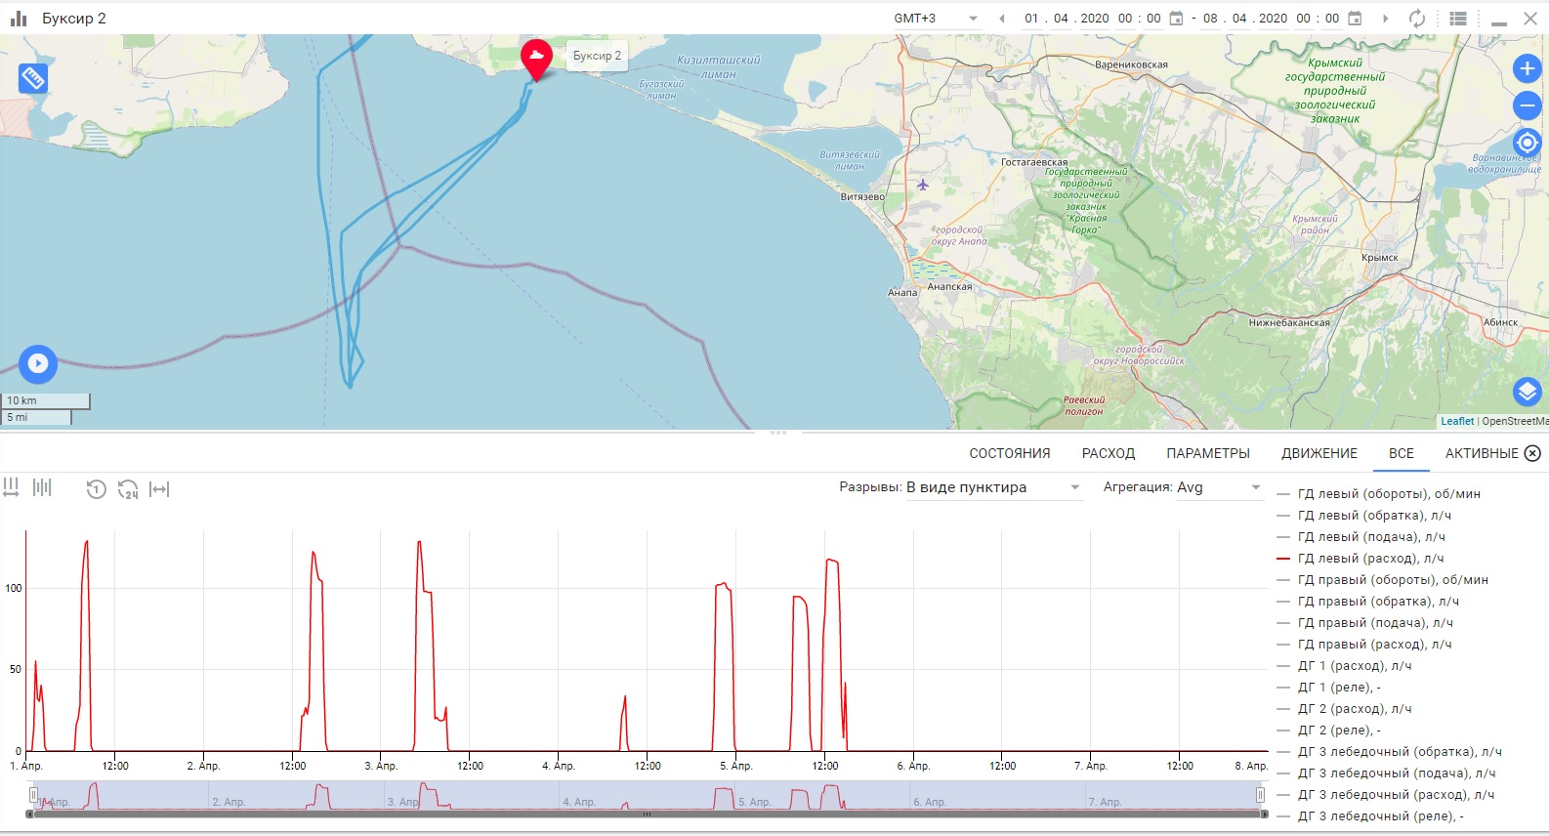Refresh the data with the reload icon

[1416, 19]
